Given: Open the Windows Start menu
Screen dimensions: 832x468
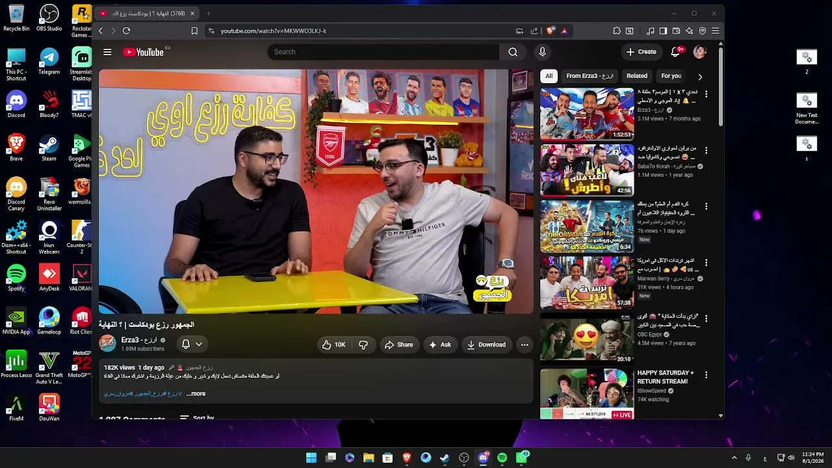Looking at the screenshot, I should [311, 458].
